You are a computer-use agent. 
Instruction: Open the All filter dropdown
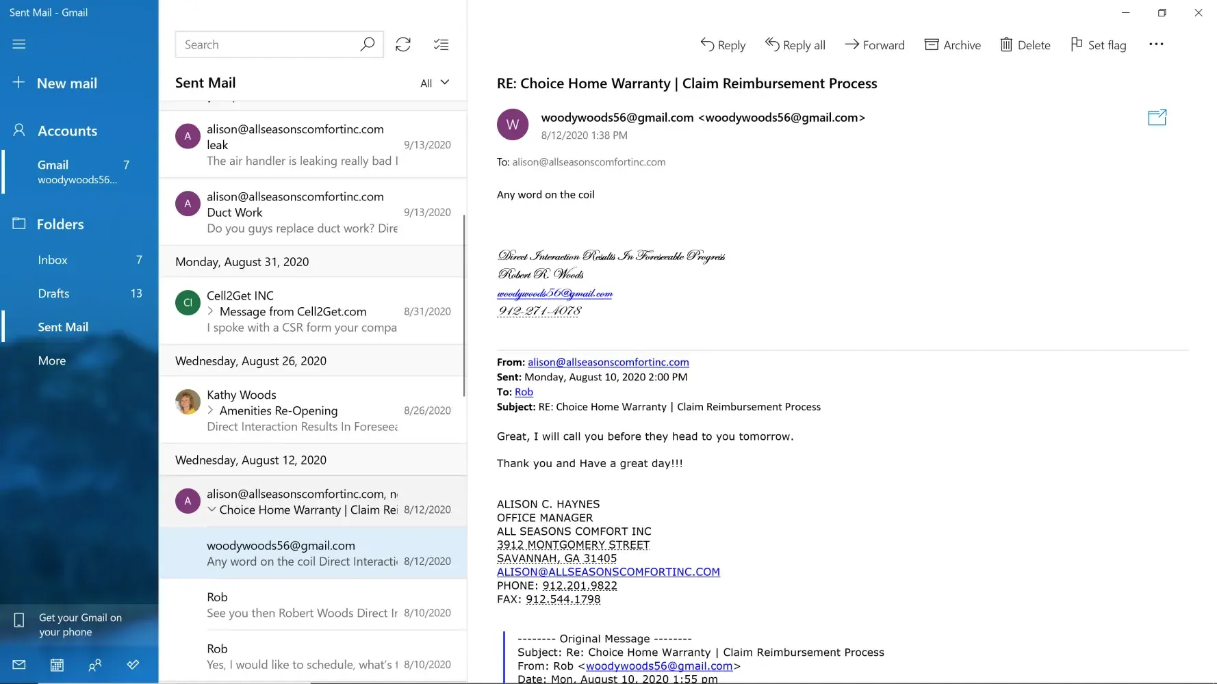pos(435,83)
